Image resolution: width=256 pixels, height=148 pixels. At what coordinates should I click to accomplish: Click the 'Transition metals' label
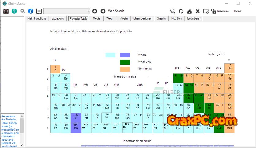point(125,77)
